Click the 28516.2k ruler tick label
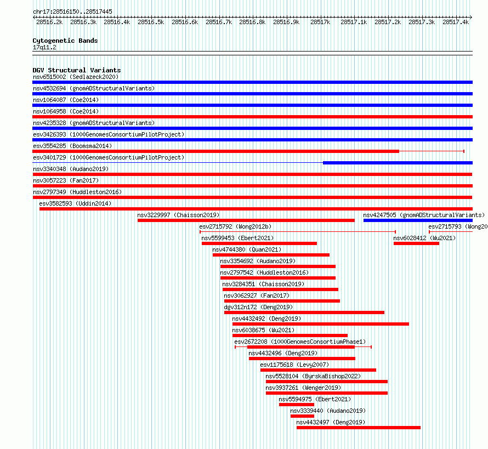 coord(49,22)
